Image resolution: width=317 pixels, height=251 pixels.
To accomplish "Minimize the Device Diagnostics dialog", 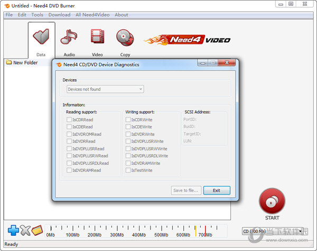I will 203,63.
